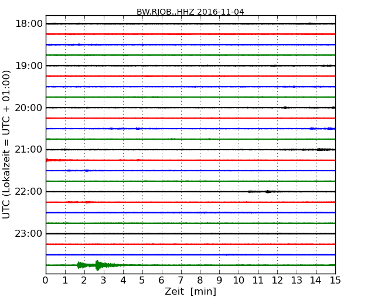Screen dimensions: 381x304
Task: Click the 21:00 time label
Action: (x=29, y=150)
